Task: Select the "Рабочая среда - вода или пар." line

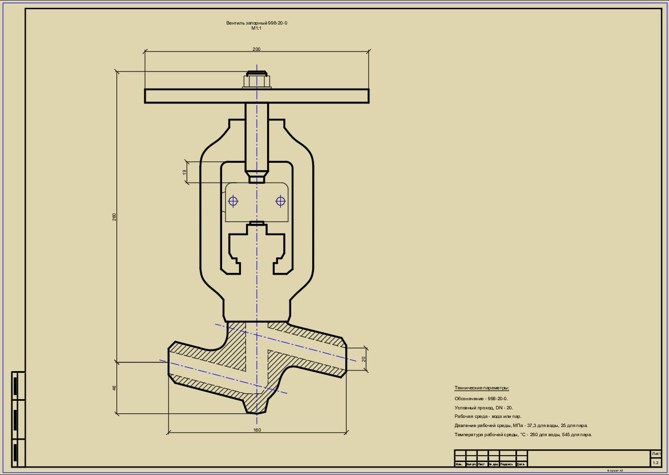Action: (x=487, y=417)
